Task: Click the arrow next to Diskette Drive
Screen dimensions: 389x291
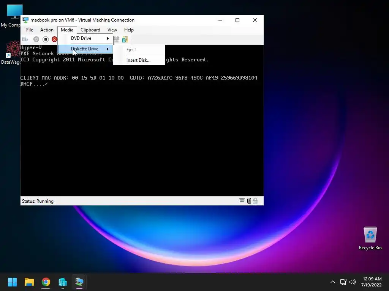Action: coord(108,49)
